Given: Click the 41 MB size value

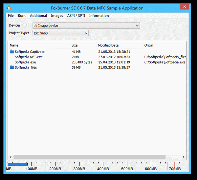Looking at the screenshot, I should [x=76, y=52].
